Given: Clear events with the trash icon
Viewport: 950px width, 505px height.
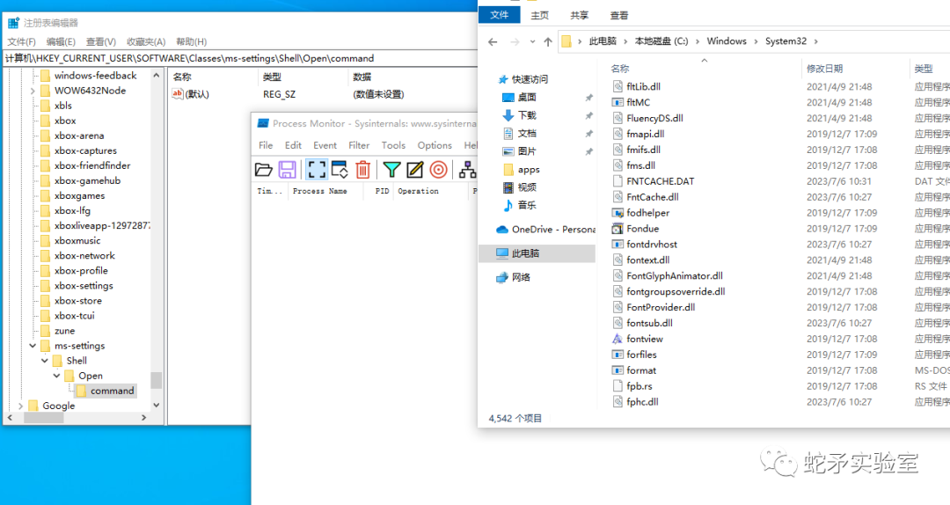Looking at the screenshot, I should [x=363, y=170].
